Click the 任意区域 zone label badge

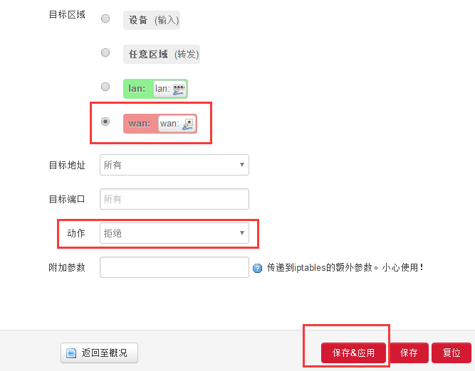(x=161, y=54)
